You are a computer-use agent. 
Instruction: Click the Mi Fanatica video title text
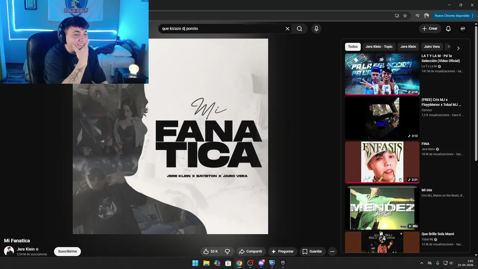(17, 241)
